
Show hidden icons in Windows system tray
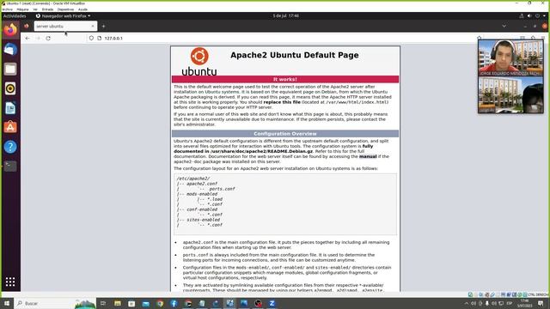466,303
